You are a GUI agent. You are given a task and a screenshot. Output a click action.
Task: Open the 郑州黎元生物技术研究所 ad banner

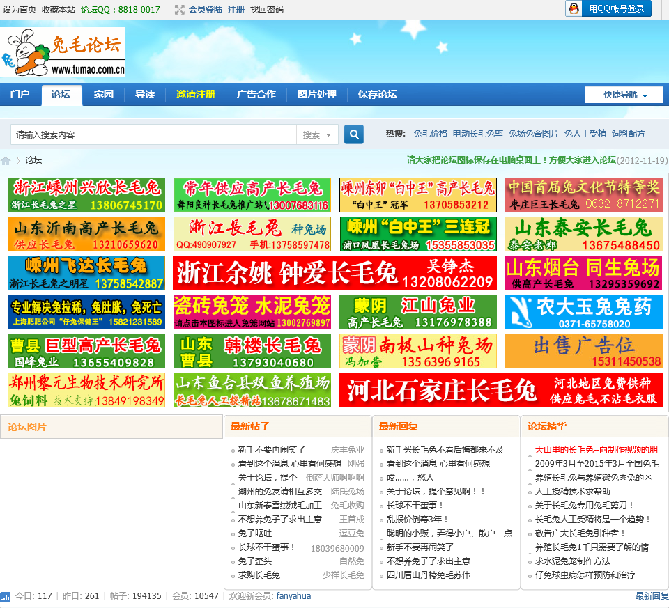click(86, 390)
